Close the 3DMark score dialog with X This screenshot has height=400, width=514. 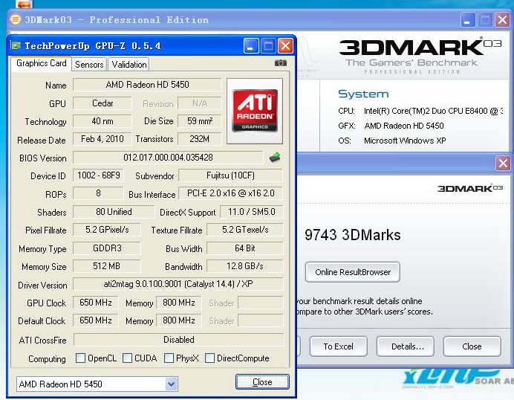503,163
